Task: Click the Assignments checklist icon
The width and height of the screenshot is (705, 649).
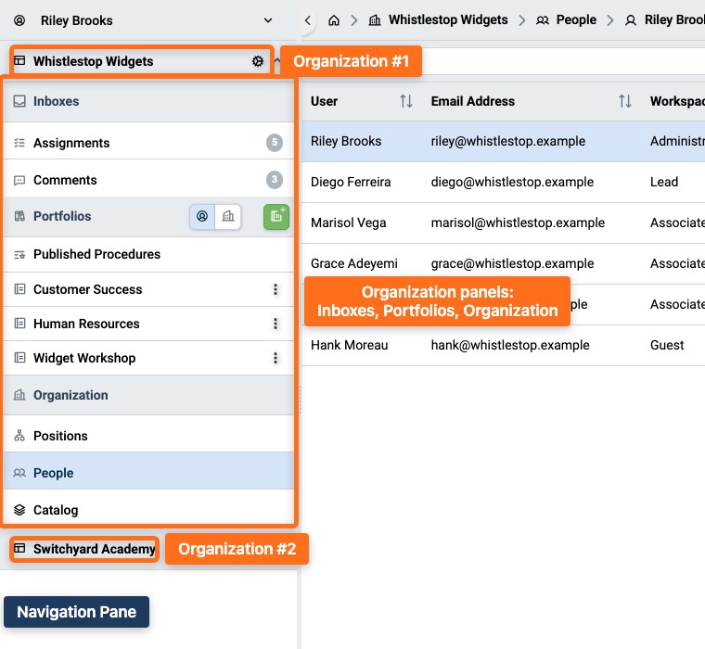Action: click(19, 143)
